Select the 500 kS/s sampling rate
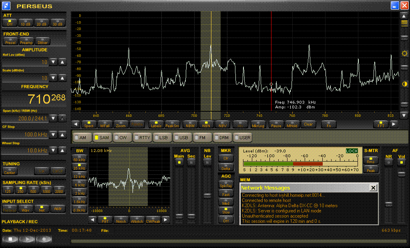The height and width of the screenshot is (248, 410). point(33,190)
